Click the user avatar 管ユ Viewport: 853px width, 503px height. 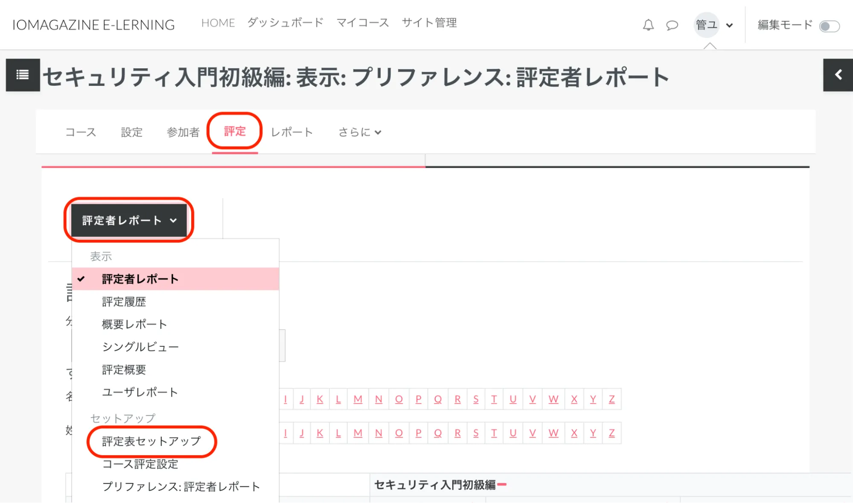point(706,25)
